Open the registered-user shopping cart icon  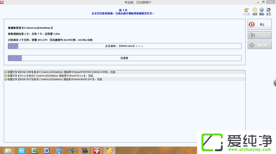(x=246, y=11)
